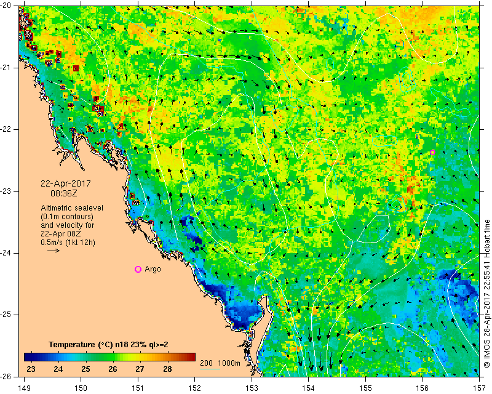Viewport: 492px width, 394px height.
Task: Click the latitude label -25
Action: [x=6, y=315]
